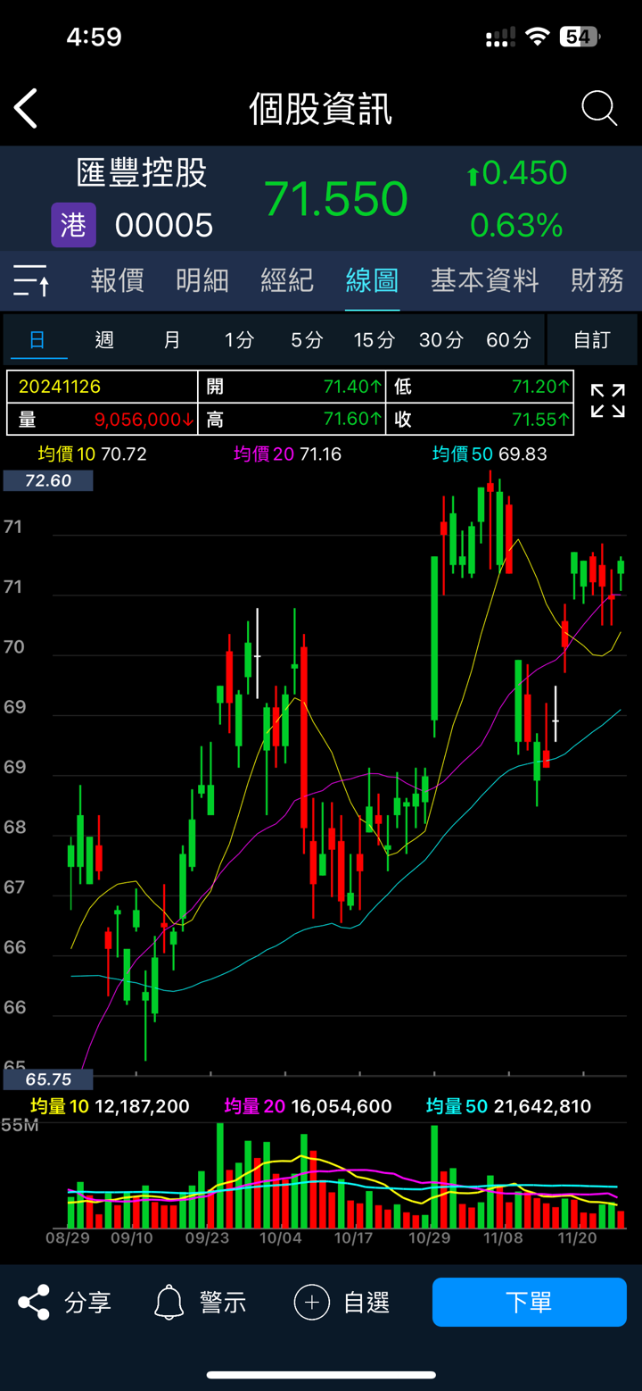Tap the alert bell icon

169,1303
